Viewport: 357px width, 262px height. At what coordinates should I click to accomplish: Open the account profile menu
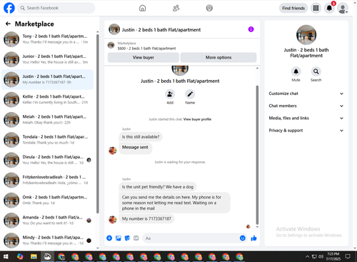click(343, 8)
